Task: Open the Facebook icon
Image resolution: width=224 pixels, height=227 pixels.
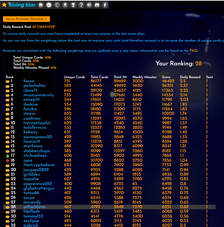Action: coord(105,5)
